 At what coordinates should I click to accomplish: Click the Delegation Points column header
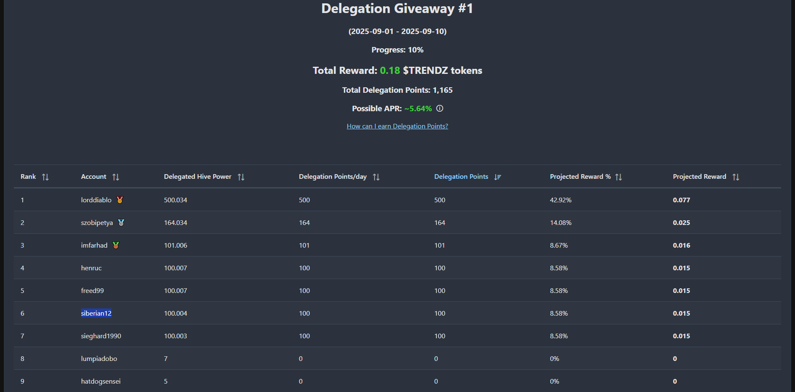pyautogui.click(x=461, y=177)
